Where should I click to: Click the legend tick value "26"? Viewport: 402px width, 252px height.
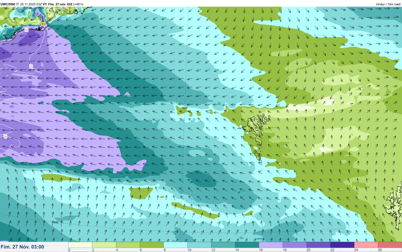[379, 250]
